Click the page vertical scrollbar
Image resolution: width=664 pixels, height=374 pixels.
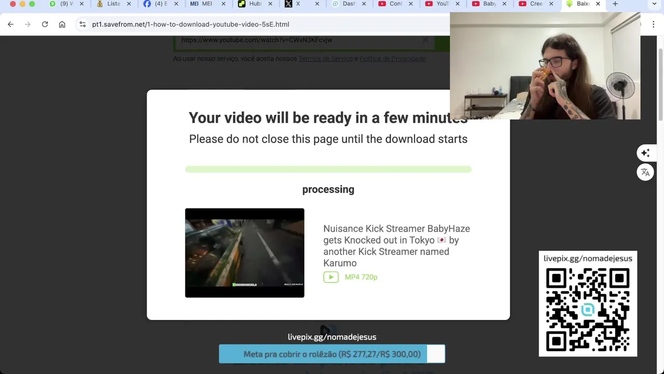(x=660, y=86)
